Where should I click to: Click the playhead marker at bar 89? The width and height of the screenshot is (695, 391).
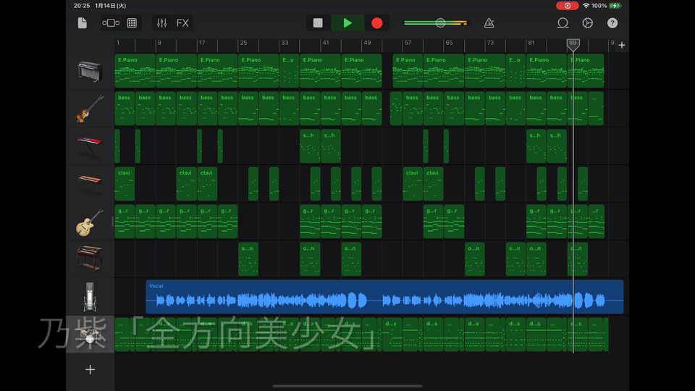(573, 43)
